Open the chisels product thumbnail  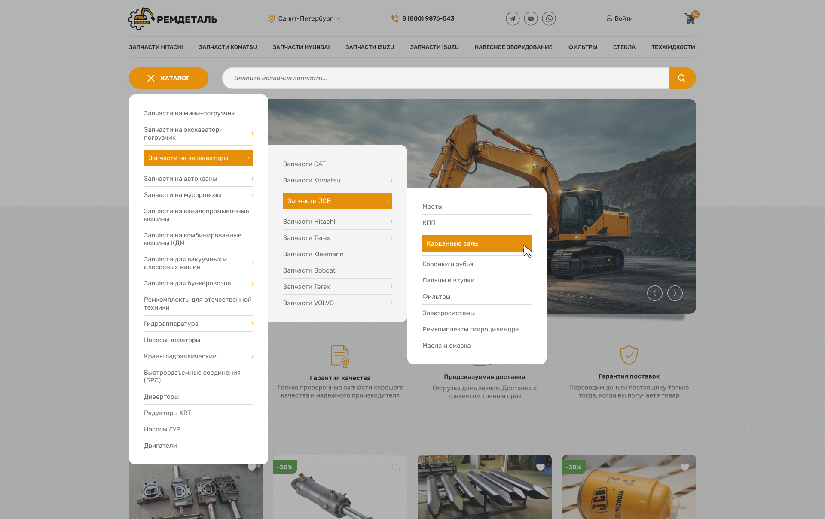tap(485, 487)
